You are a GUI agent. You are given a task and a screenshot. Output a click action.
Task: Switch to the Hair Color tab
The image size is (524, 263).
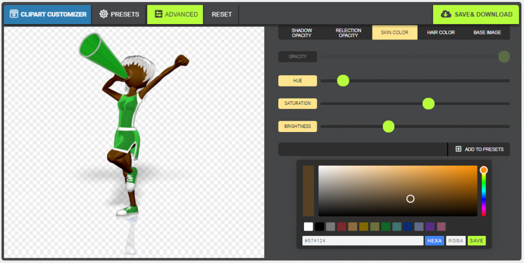click(441, 32)
